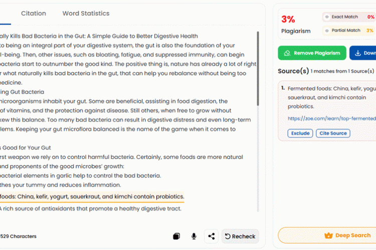
Task: Click the microphone icon
Action: pyautogui.click(x=194, y=236)
